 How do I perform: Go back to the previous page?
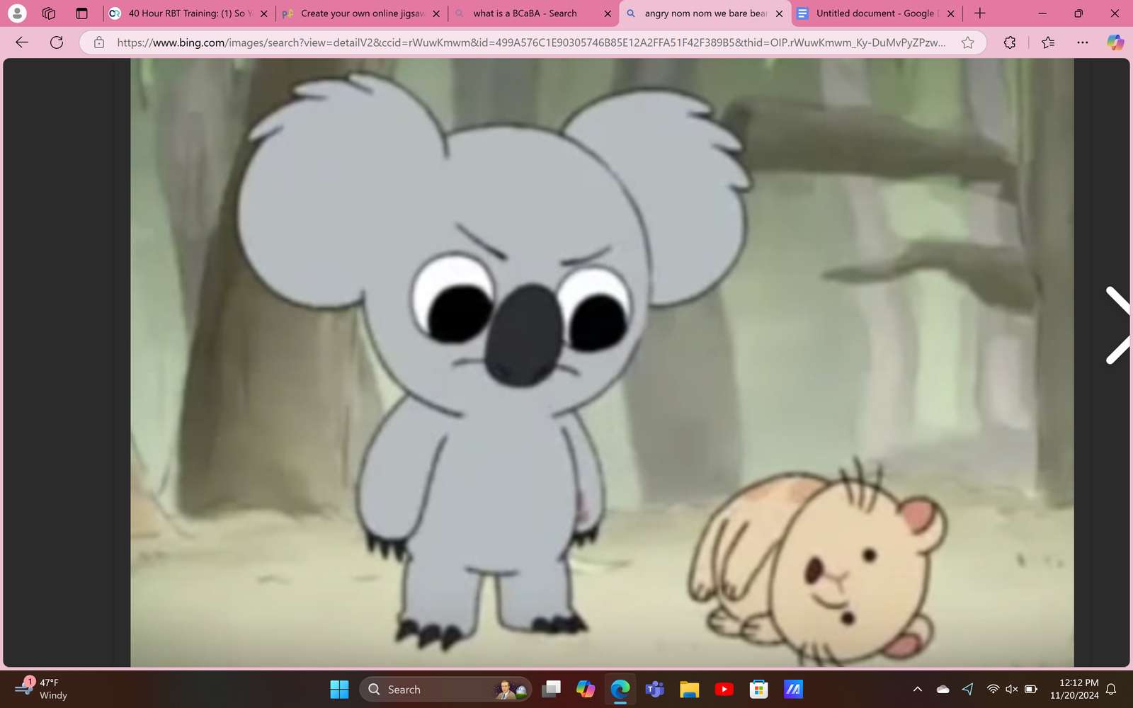tap(22, 42)
